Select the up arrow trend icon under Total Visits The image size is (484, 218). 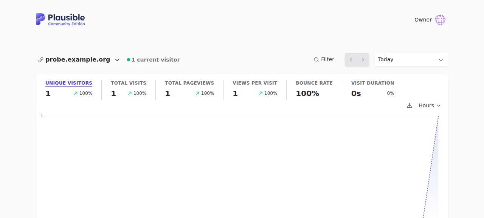130,93
